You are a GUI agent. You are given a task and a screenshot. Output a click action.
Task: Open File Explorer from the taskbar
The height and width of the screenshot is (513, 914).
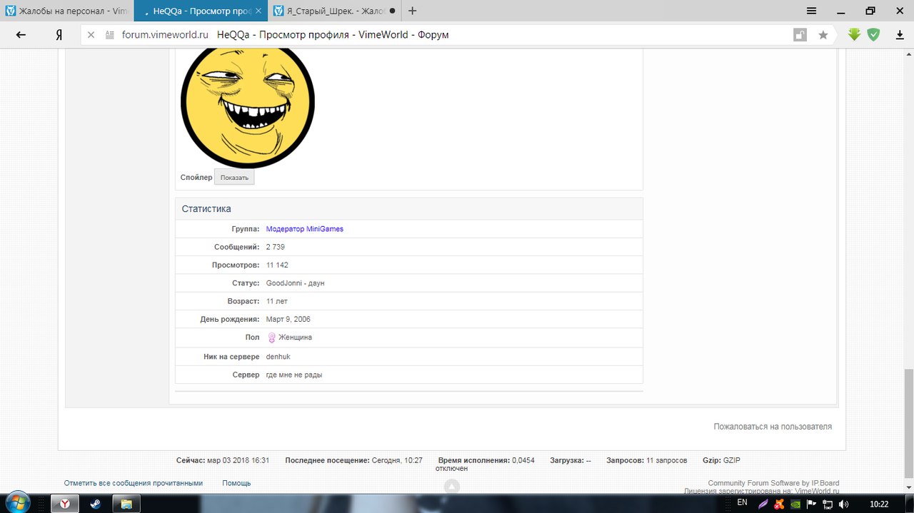(x=126, y=504)
